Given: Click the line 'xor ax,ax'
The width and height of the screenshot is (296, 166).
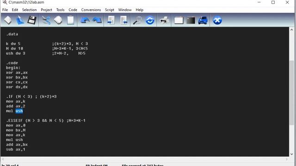Looking at the screenshot, I should 17,72.
